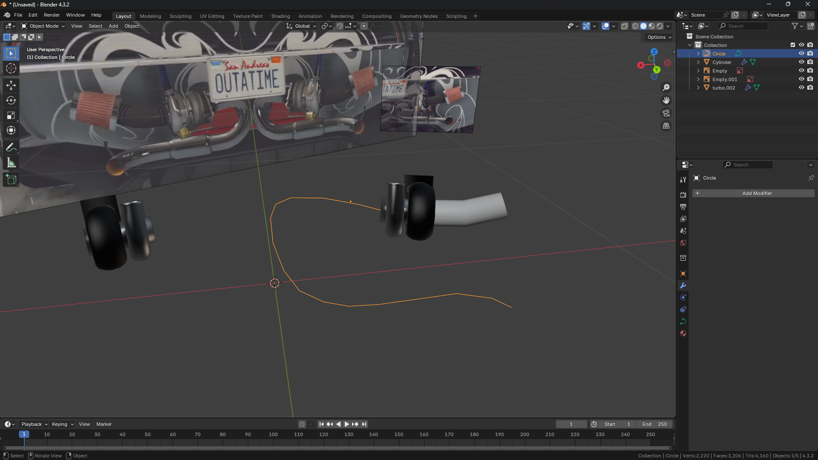Add a new workspace tab

tap(475, 16)
